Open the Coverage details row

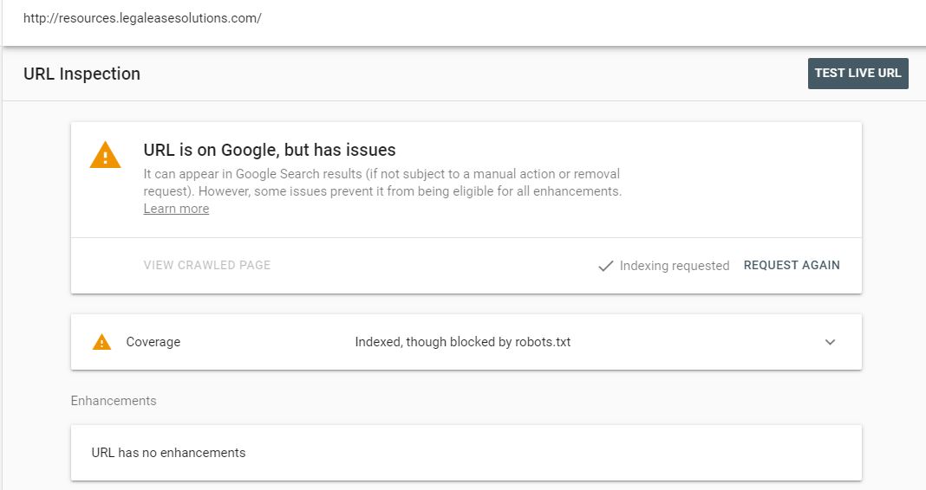[x=466, y=342]
